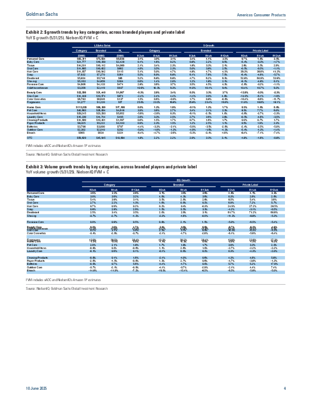The width and height of the screenshot is (312, 404).
Task: Click the Batteries row label in Exhibit 2
Action: [x=33, y=127]
